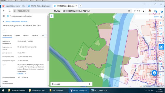
Task: Click the nspd.gov.ru address field
Action: coord(23,11)
